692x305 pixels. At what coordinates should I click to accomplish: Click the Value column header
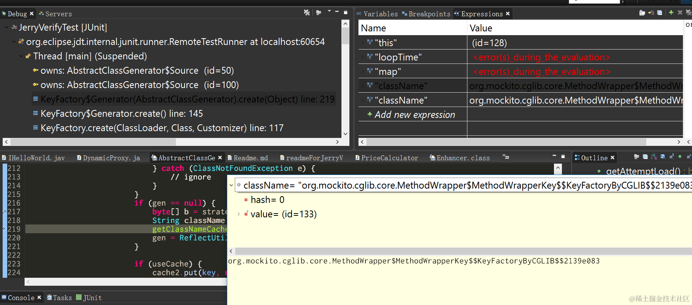click(x=575, y=28)
